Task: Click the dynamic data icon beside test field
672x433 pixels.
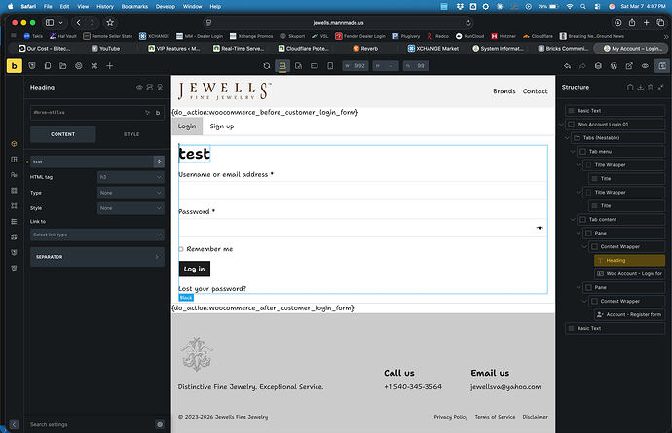Action: click(x=159, y=162)
